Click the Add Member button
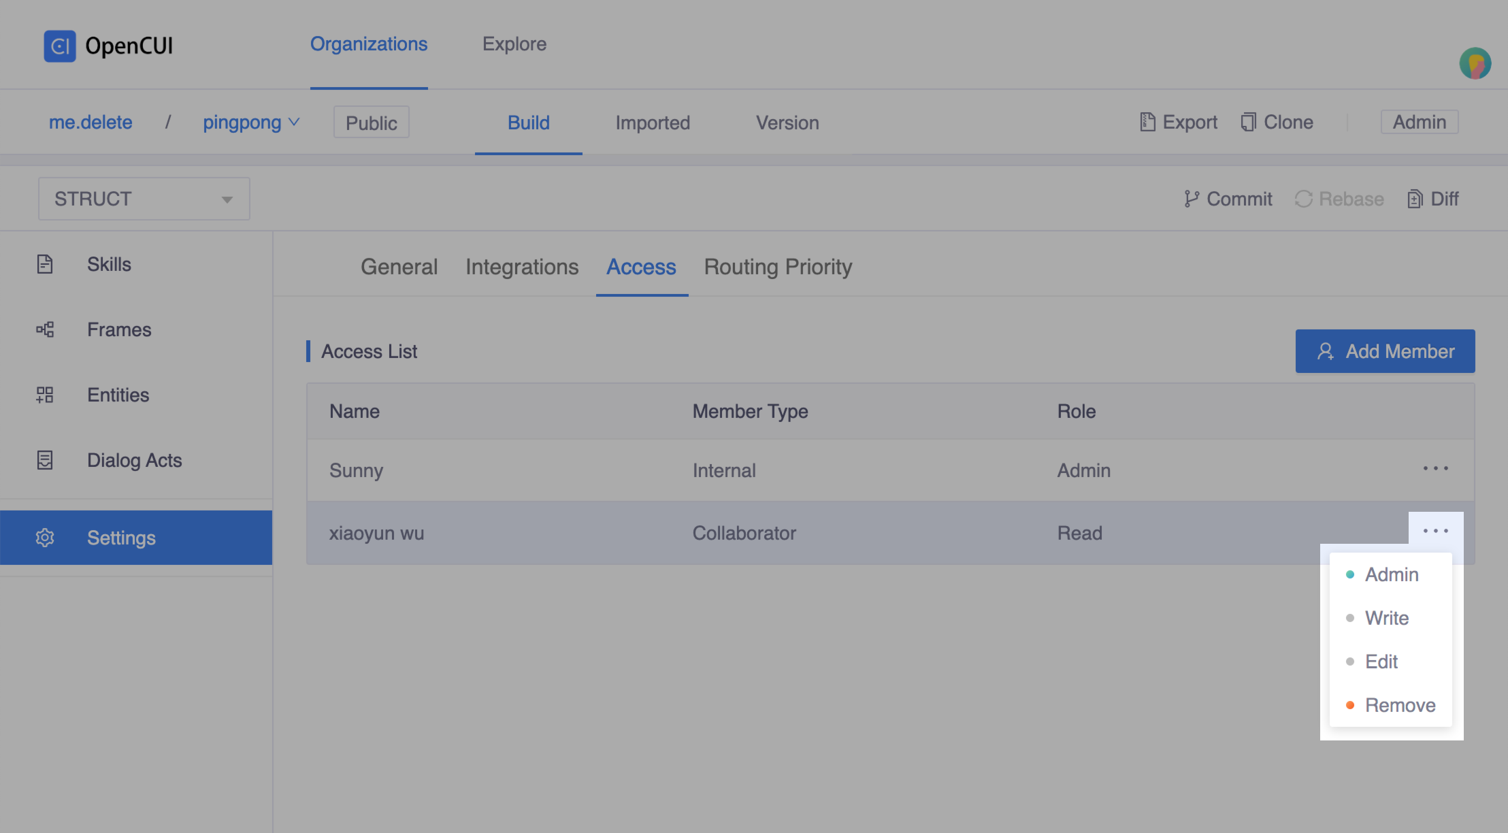 click(x=1385, y=351)
